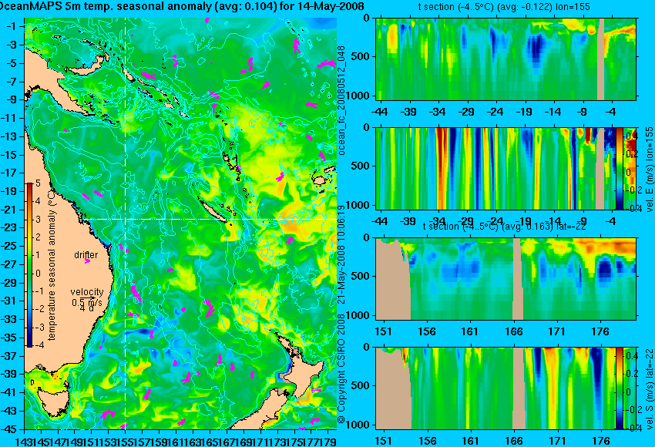Viewport: 655px width, 447px height.
Task: Click the '-1' latitude tick on the map axis
Action: point(12,26)
